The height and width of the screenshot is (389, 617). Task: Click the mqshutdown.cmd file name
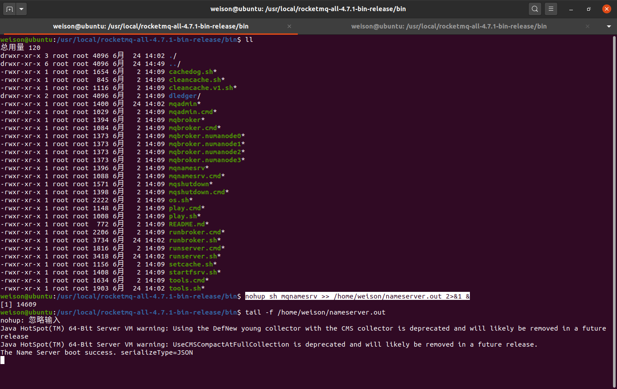197,192
